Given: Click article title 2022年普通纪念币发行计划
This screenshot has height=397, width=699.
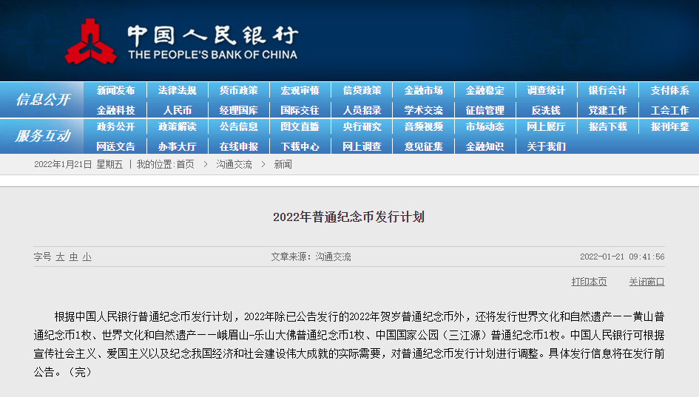Looking at the screenshot, I should pos(348,217).
